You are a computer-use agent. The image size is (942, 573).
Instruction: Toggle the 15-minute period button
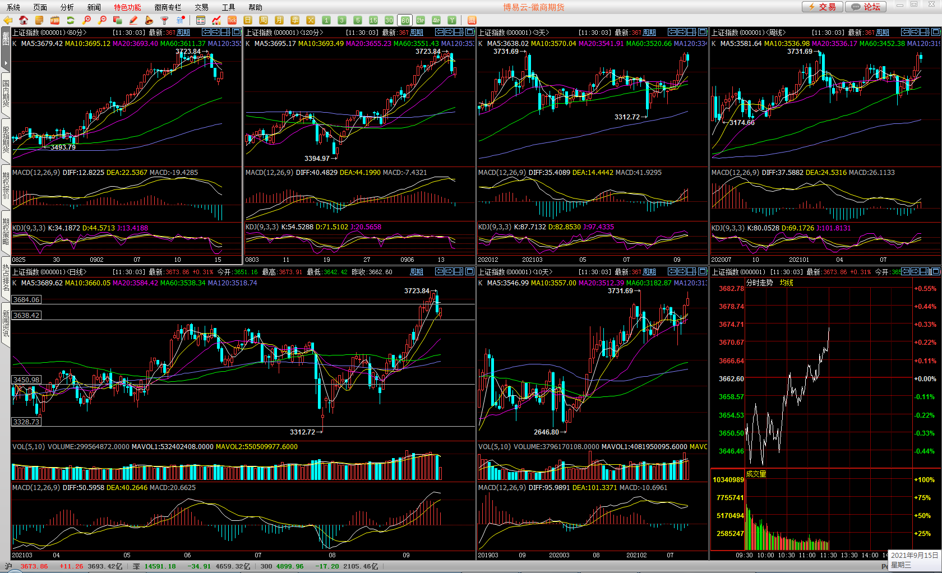[373, 20]
